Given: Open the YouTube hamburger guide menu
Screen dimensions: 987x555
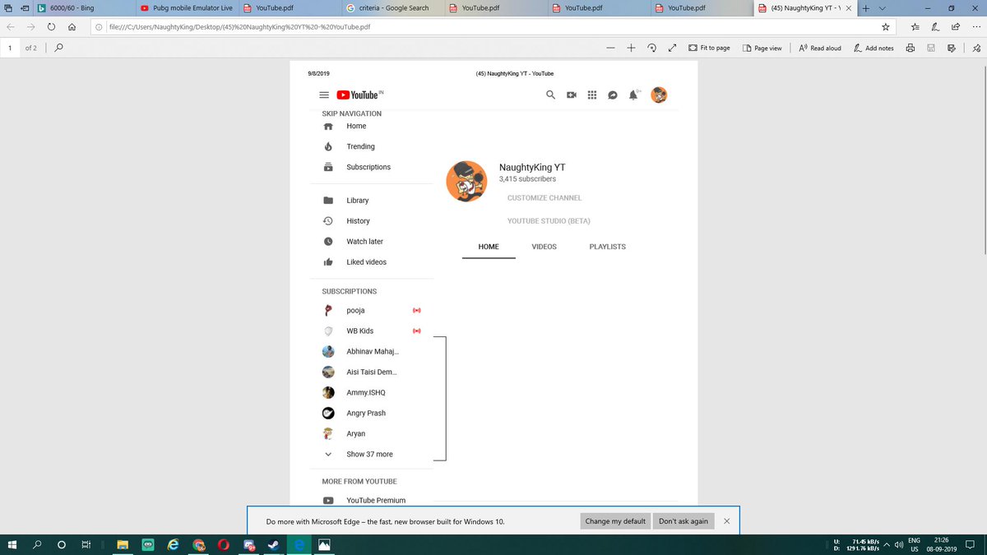Looking at the screenshot, I should pyautogui.click(x=324, y=95).
